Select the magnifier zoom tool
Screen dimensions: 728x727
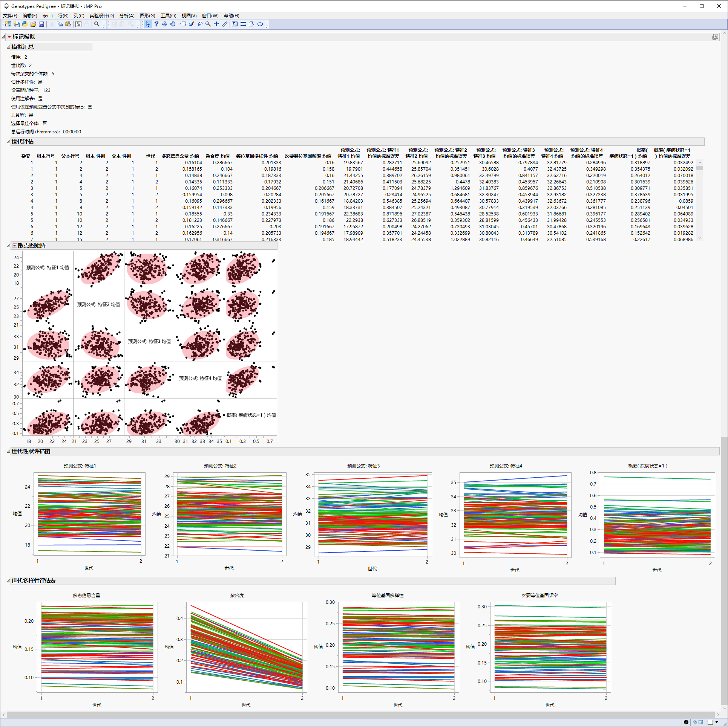208,24
